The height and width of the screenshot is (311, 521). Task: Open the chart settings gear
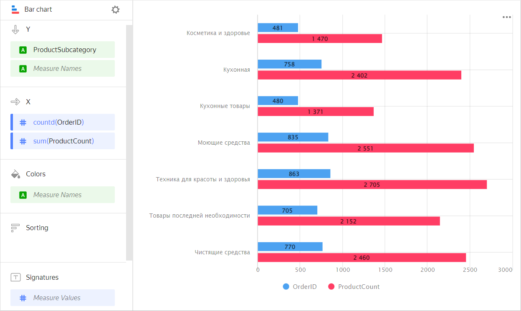(x=115, y=9)
